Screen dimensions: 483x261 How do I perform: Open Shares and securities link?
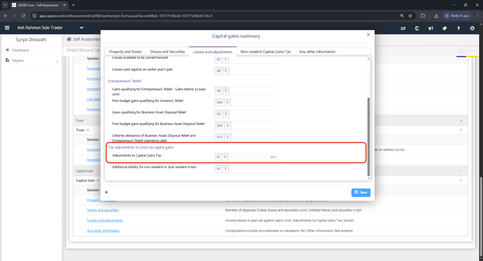(x=103, y=210)
